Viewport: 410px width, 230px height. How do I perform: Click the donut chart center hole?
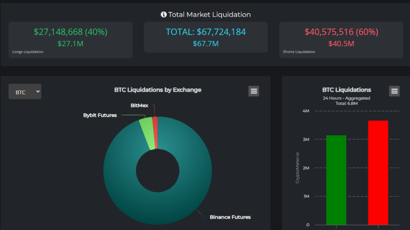(x=158, y=171)
